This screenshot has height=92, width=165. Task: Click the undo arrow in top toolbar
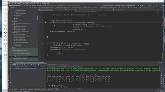tap(161, 5)
